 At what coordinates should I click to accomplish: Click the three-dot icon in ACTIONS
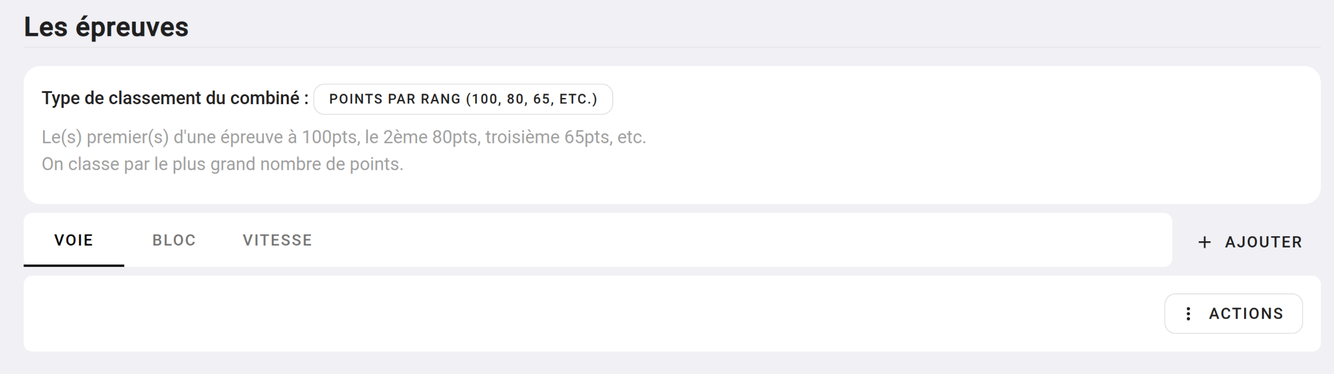click(1188, 314)
